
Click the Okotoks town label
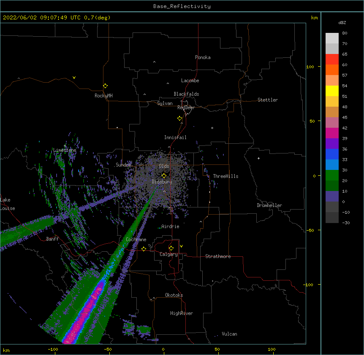[x=174, y=295]
